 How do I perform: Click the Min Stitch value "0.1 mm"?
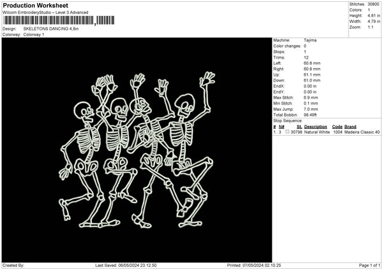coord(311,103)
